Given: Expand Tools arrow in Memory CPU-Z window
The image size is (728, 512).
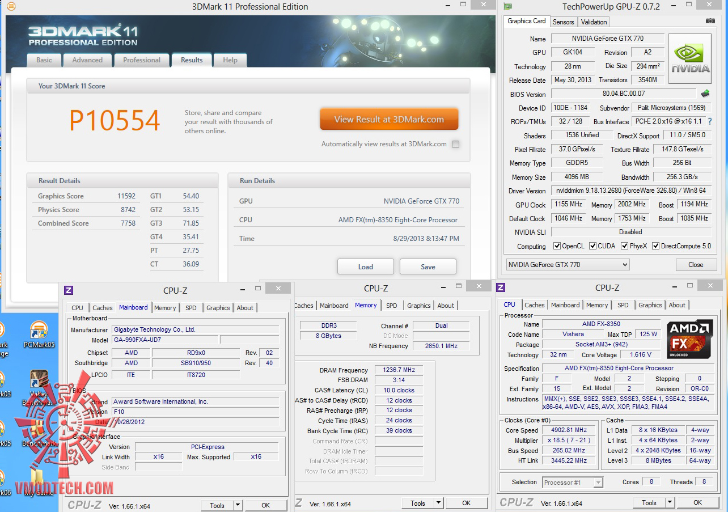Looking at the screenshot, I should (438, 503).
